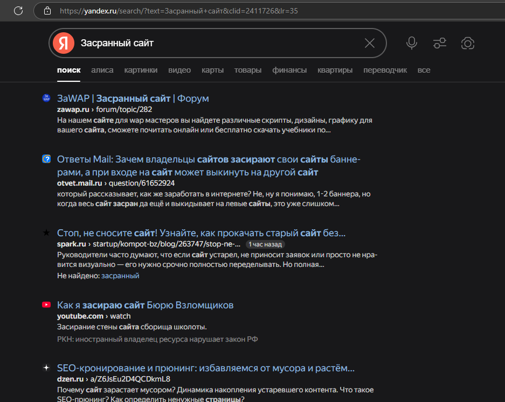
Task: Open the startup/kompot-bz/blog path link
Action: pos(167,244)
